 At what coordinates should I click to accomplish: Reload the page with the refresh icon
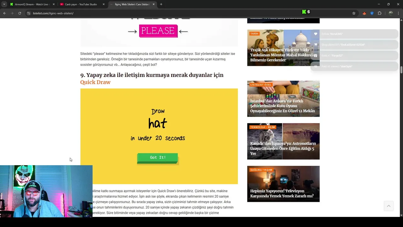click(x=20, y=13)
